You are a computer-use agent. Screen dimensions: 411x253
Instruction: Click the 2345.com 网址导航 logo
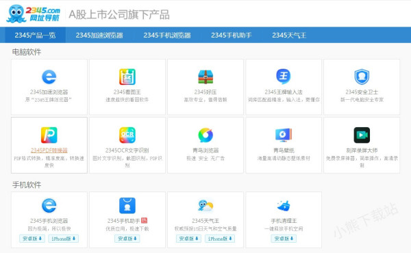point(34,14)
